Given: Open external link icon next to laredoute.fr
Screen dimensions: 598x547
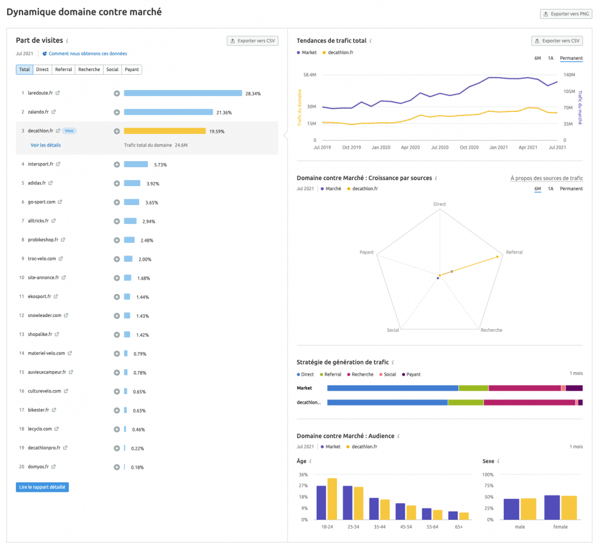Looking at the screenshot, I should click(57, 93).
